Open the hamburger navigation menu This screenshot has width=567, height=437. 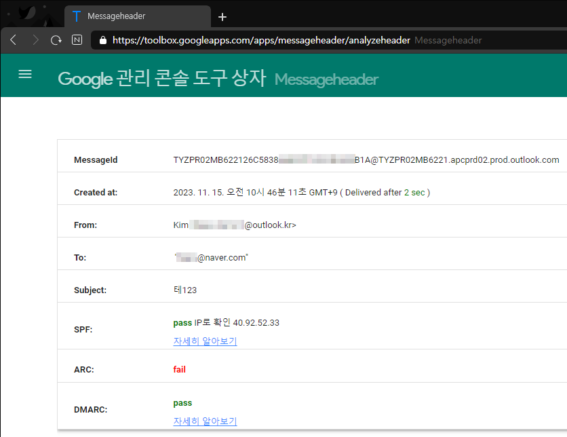click(25, 75)
